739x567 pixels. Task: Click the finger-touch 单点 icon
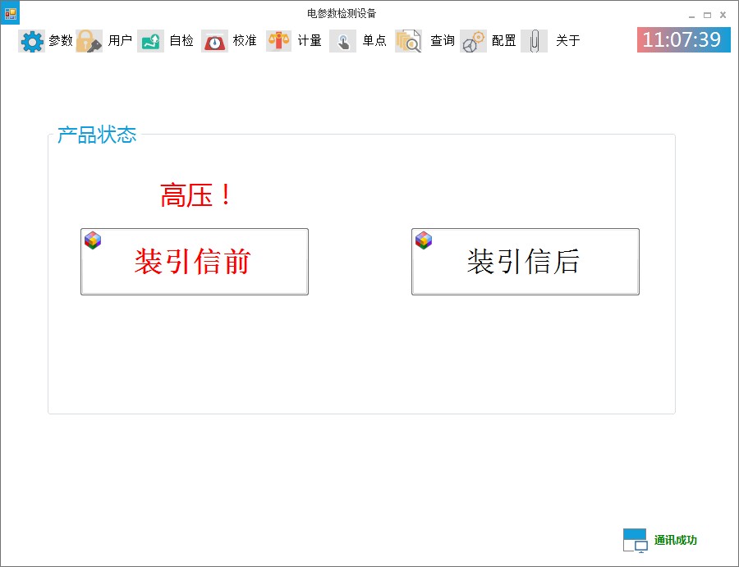coord(342,41)
